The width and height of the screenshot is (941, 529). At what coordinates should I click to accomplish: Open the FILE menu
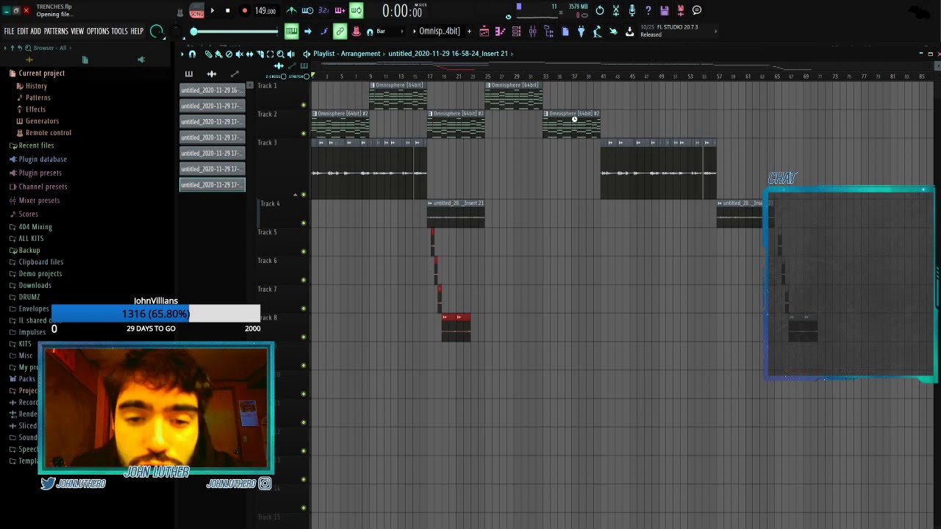point(10,32)
